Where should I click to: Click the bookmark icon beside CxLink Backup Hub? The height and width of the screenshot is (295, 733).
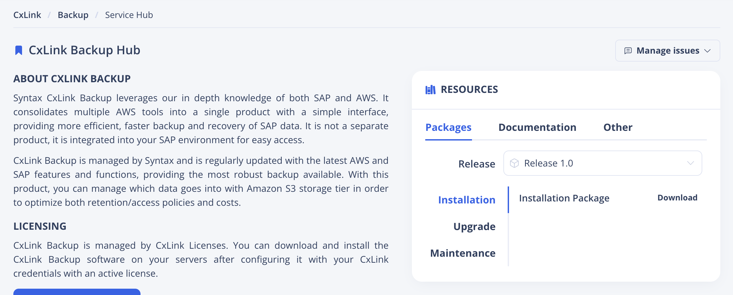pos(19,50)
